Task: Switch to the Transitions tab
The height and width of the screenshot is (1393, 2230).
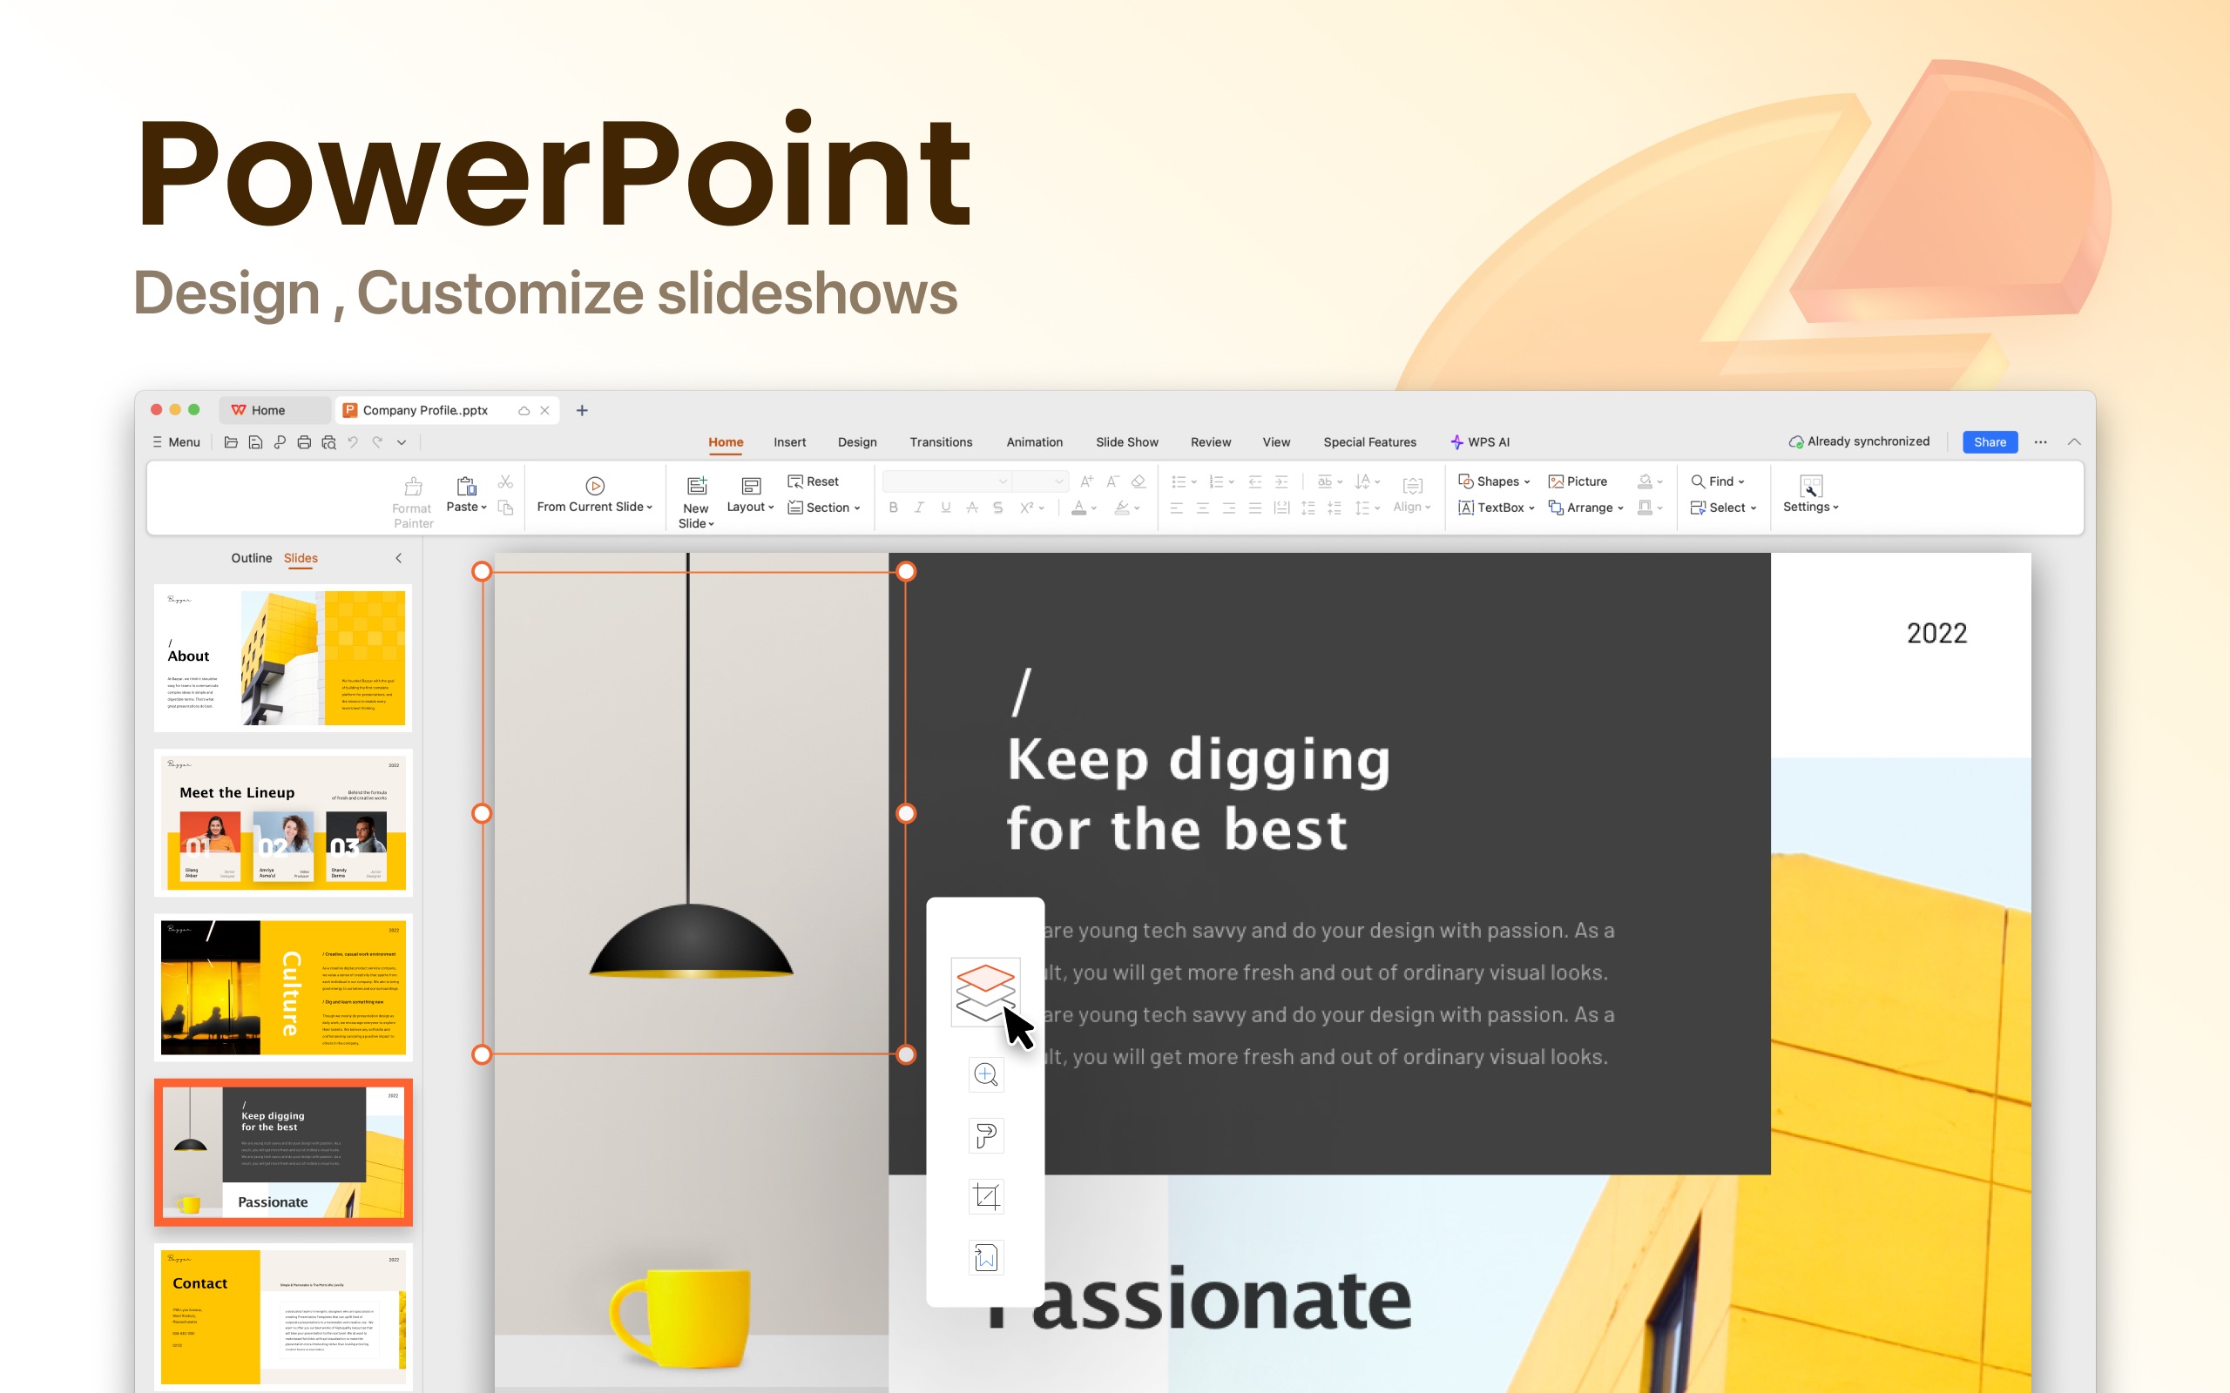Action: pos(941,442)
